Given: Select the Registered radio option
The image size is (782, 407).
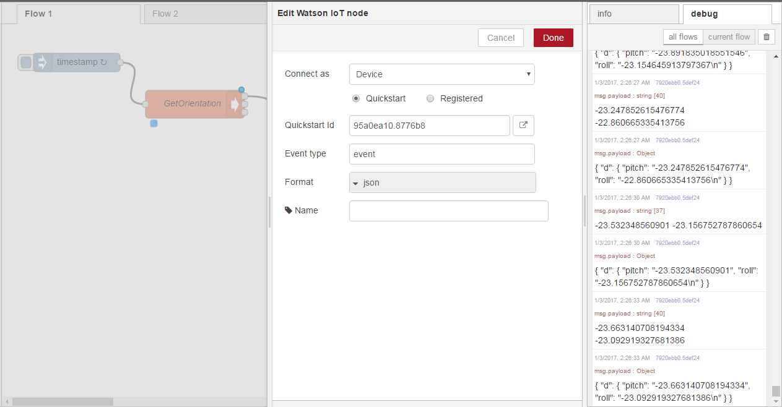Looking at the screenshot, I should click(430, 98).
